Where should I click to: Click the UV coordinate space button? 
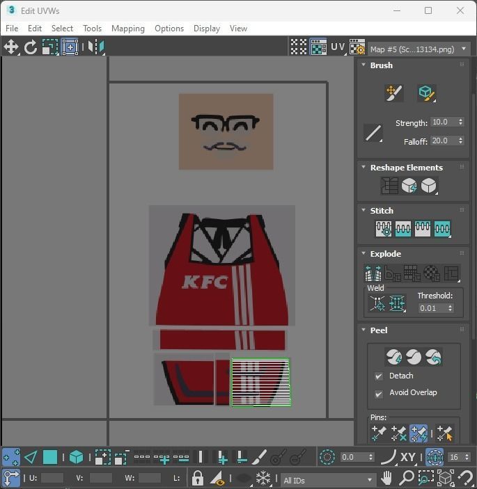click(338, 47)
